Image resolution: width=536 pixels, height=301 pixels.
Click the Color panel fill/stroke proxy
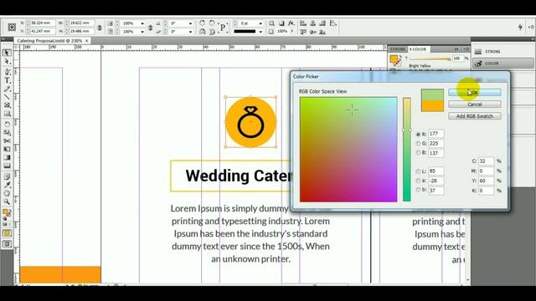(394, 60)
